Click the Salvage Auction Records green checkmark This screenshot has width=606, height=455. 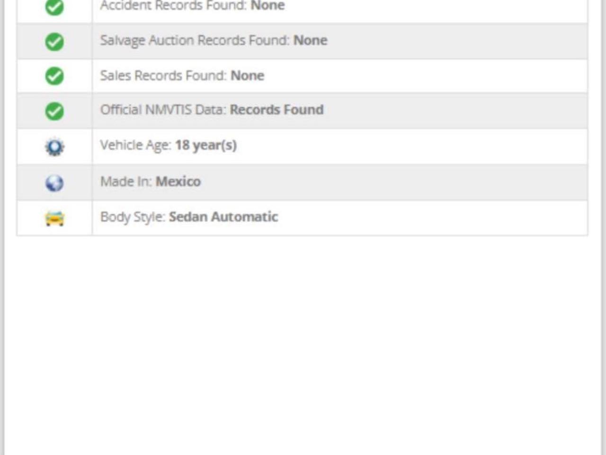tap(54, 42)
